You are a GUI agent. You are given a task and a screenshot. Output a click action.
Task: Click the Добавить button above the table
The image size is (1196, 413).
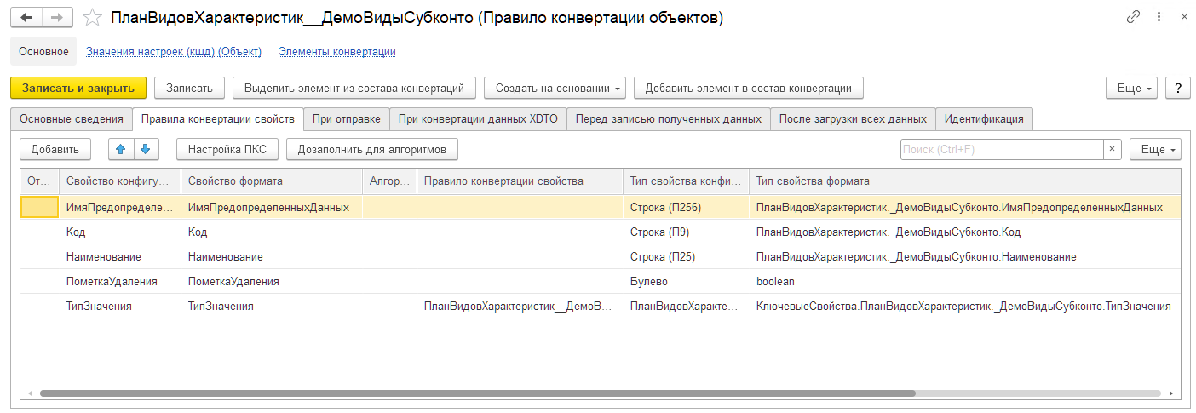pos(55,149)
